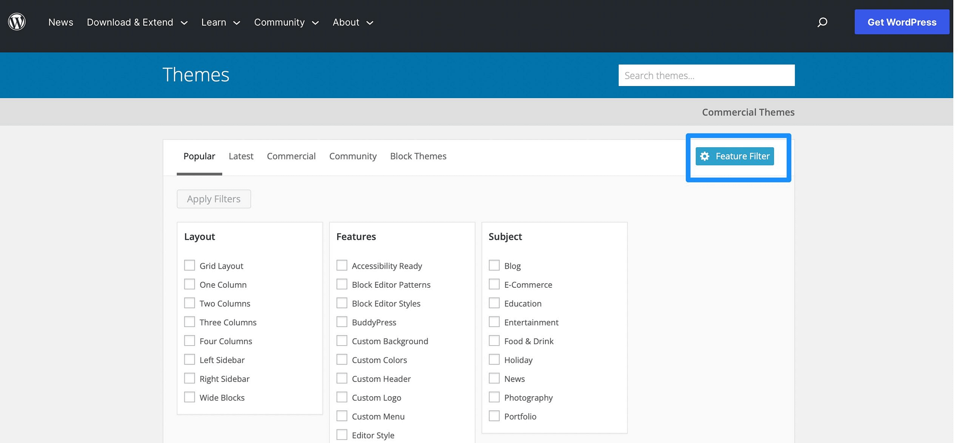Select the Commercial tab
This screenshot has width=967, height=443.
click(291, 156)
